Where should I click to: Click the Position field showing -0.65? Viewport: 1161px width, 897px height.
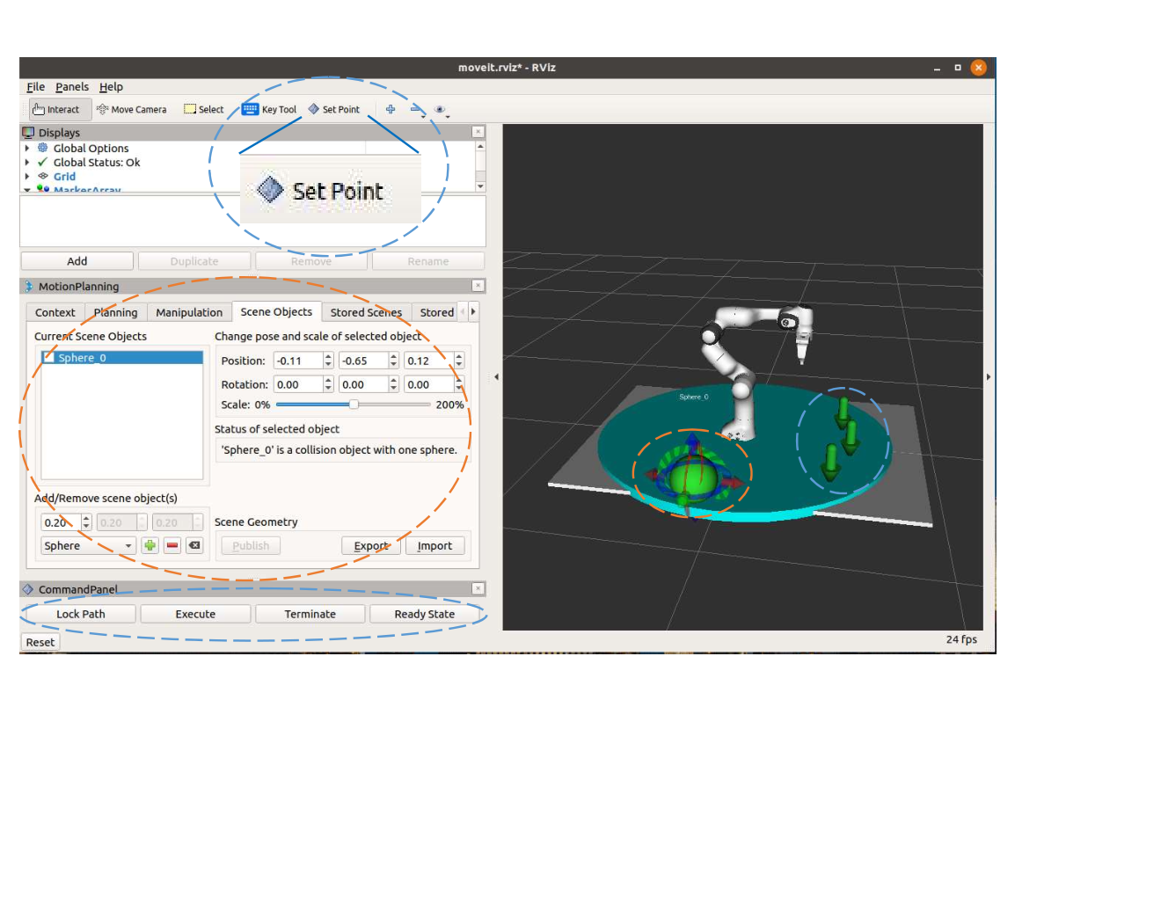point(363,361)
